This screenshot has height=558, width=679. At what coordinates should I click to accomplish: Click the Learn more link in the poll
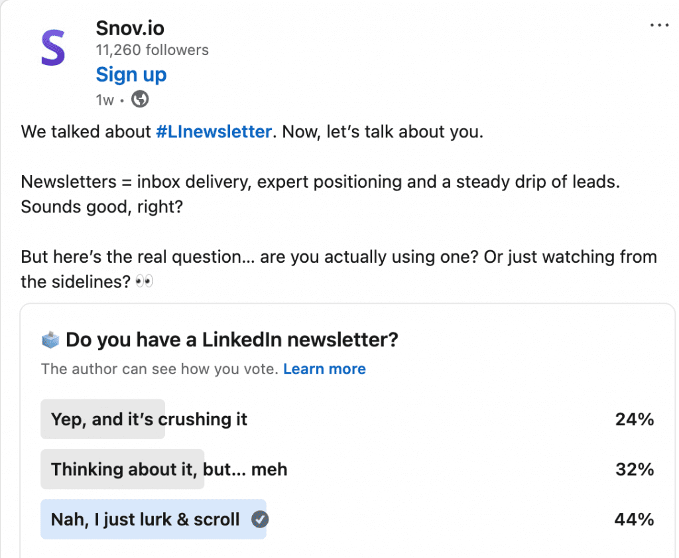click(x=324, y=369)
